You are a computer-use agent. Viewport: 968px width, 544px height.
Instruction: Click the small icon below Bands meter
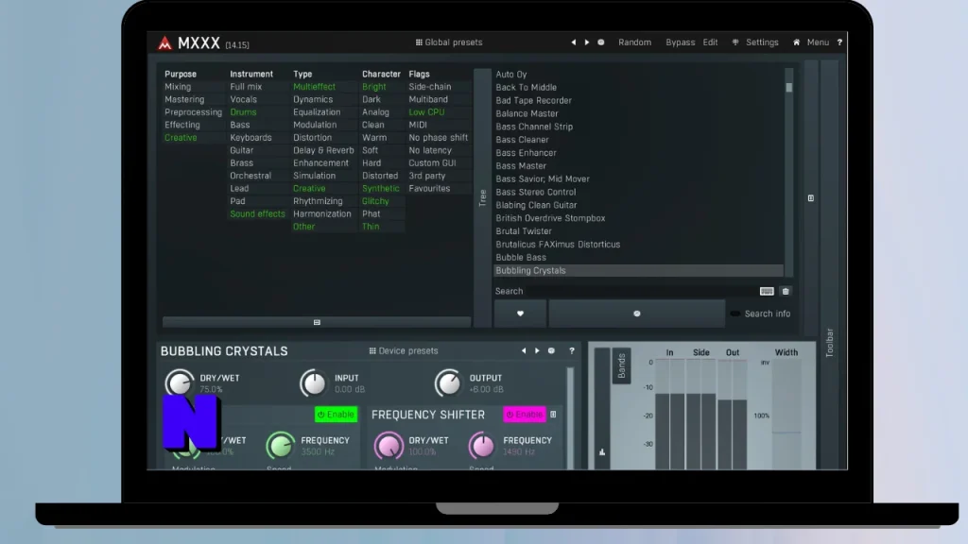click(x=602, y=452)
